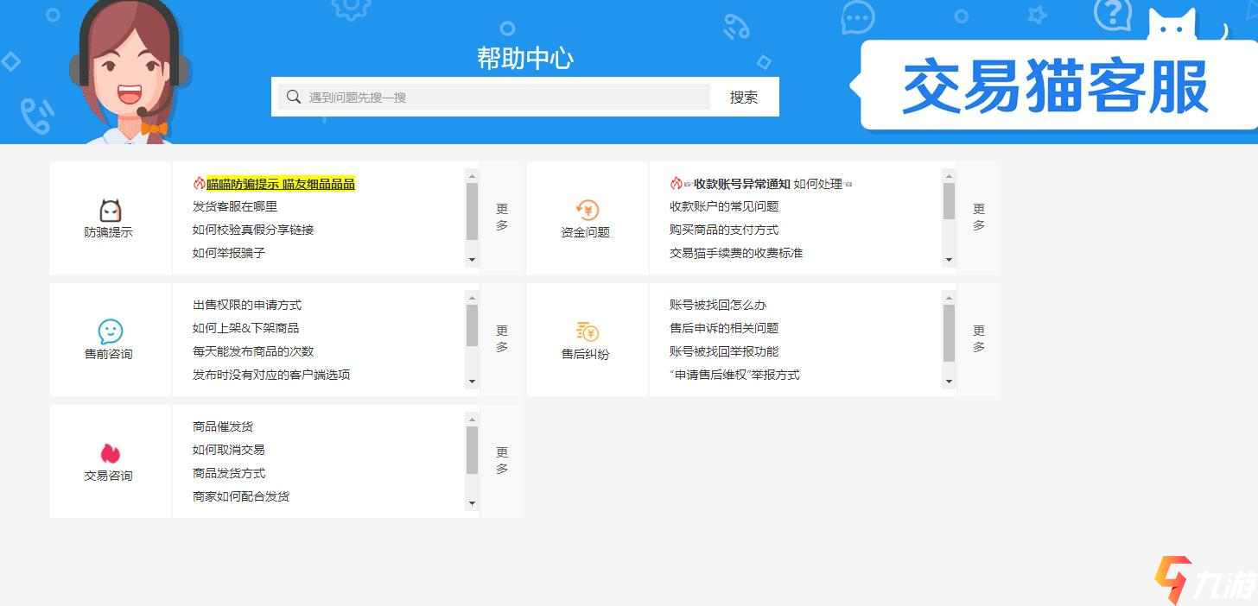This screenshot has width=1258, height=606.
Task: Open 交易猫手续费的收费标准 article
Action: (x=736, y=254)
